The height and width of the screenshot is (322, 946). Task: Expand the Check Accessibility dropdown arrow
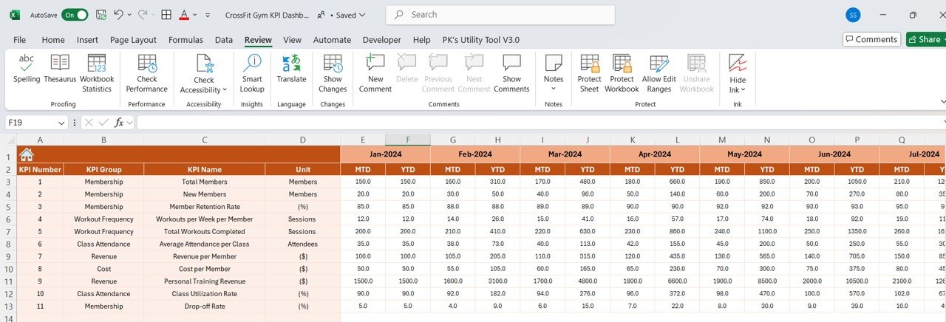click(225, 90)
